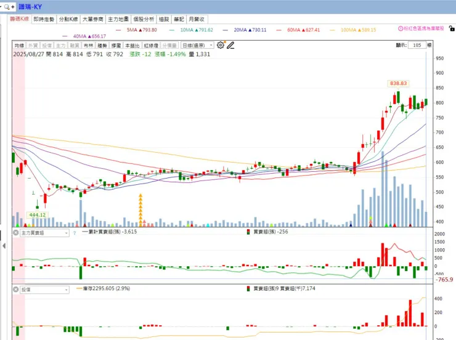Collapse the left side panel arrow
The width and height of the screenshot is (456, 340).
pos(4,246)
